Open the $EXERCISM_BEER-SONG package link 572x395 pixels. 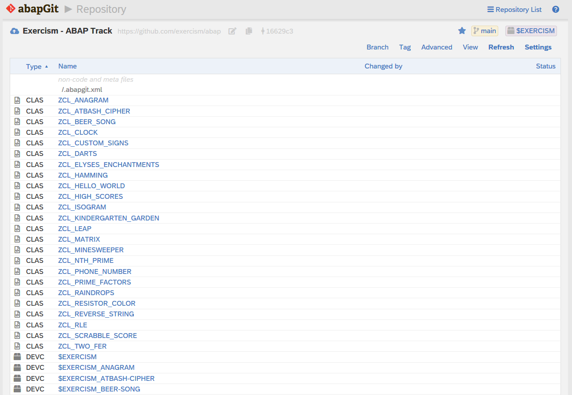pos(99,389)
